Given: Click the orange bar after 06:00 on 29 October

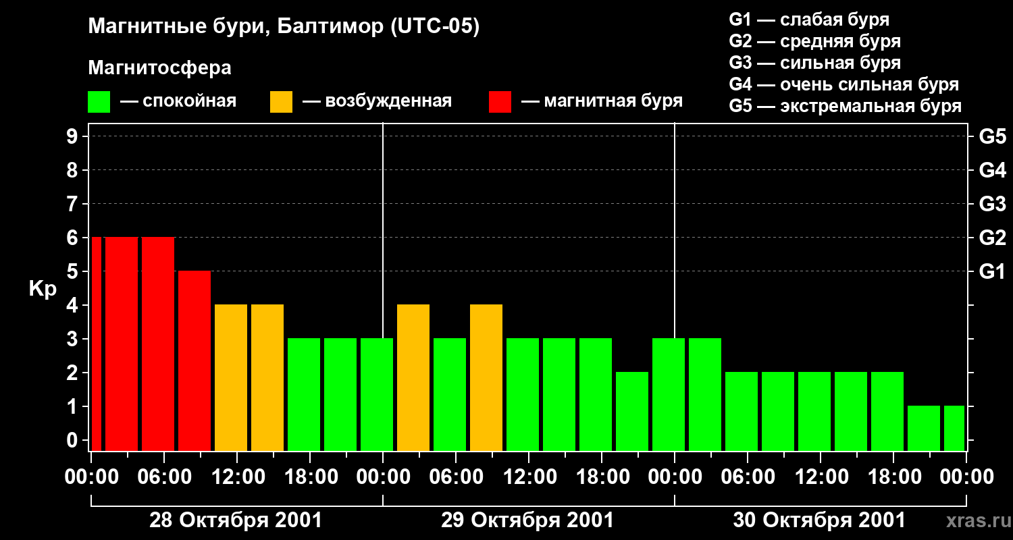Looking at the screenshot, I should click(x=486, y=377).
